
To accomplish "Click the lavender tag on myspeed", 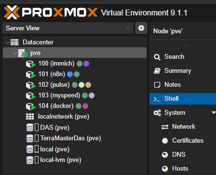I will (x=92, y=95).
